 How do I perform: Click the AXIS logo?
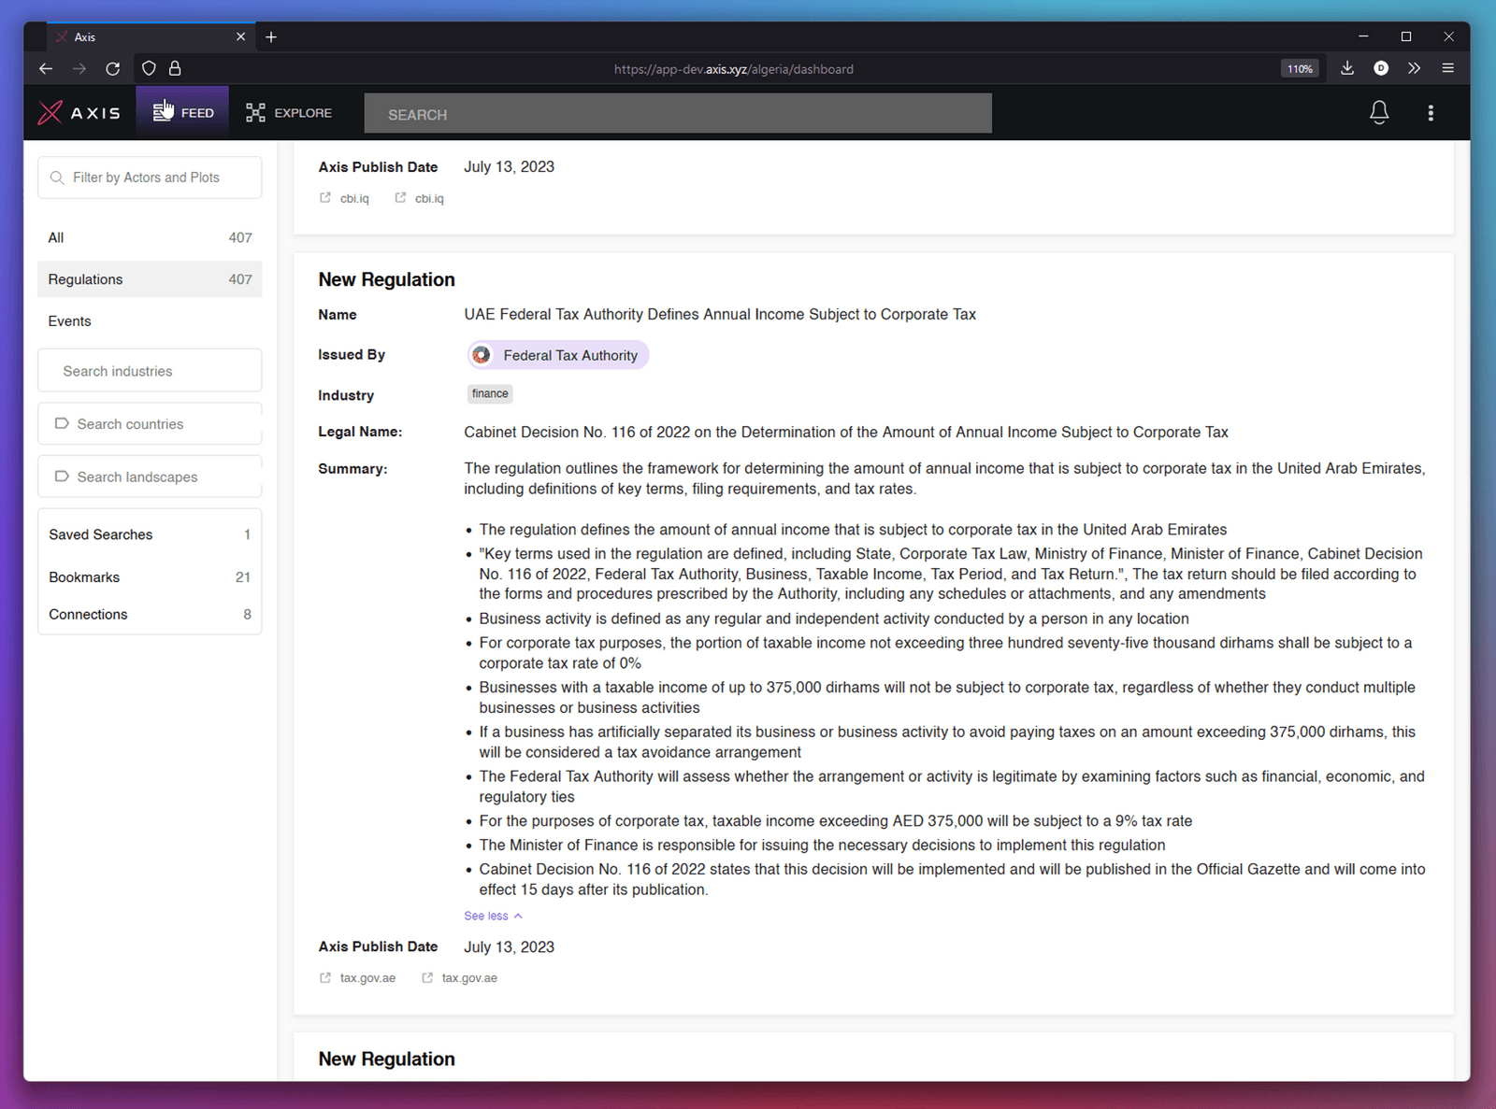(81, 112)
